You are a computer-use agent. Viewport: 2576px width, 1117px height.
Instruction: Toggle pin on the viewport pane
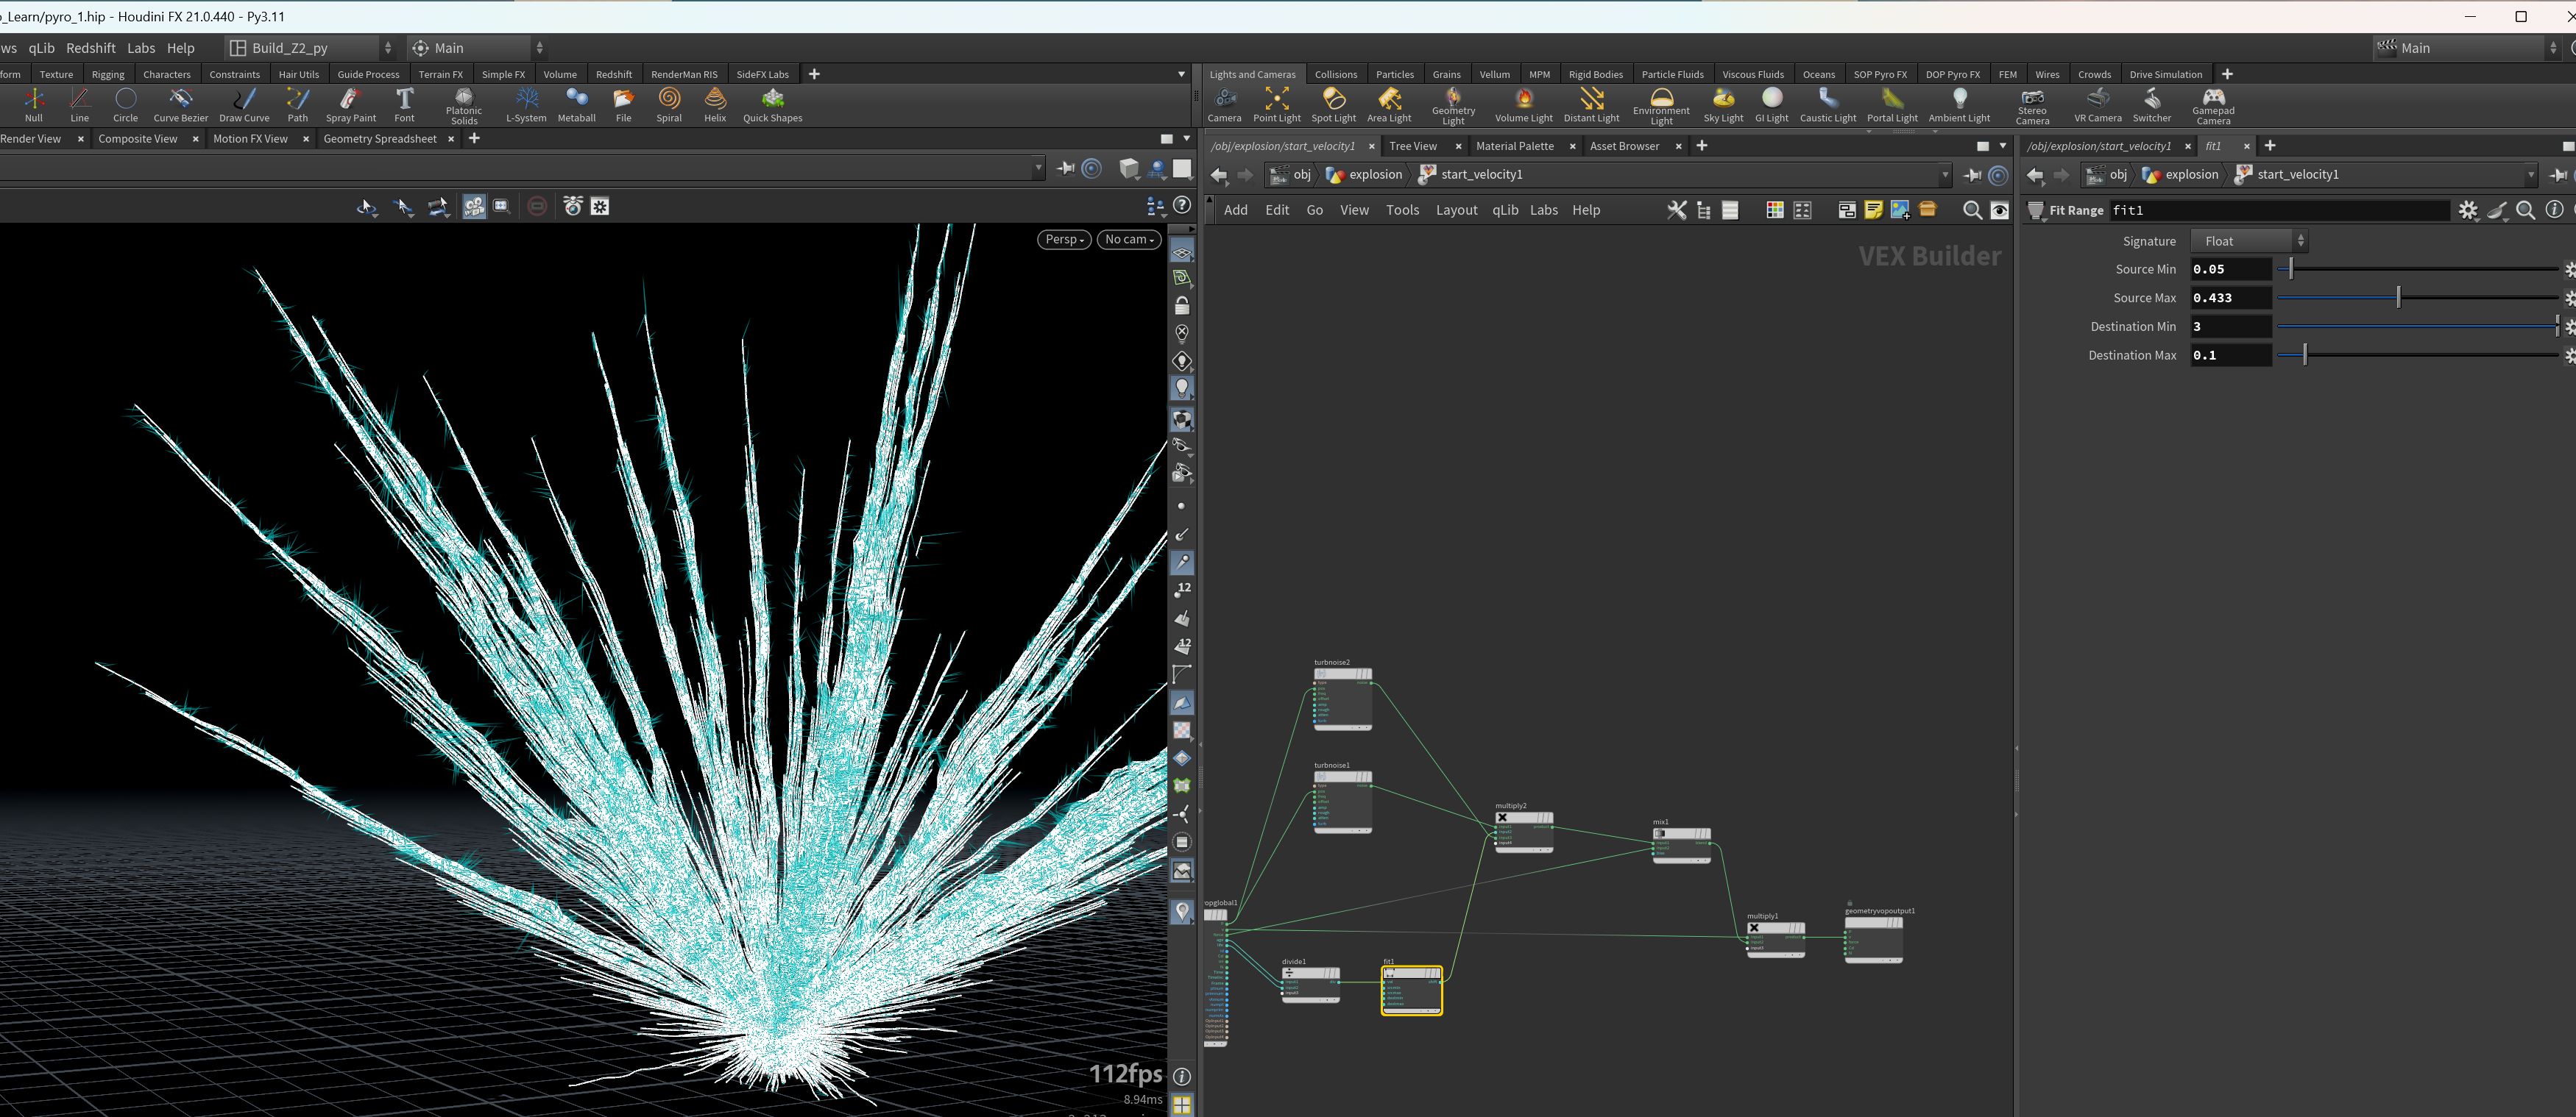pos(1065,169)
